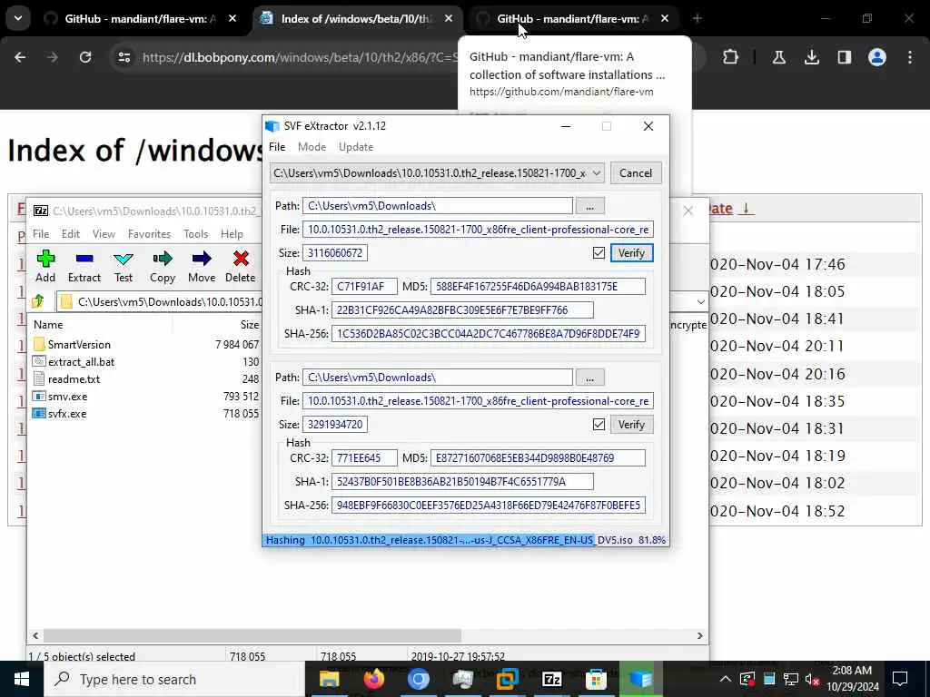Screen dimensions: 930x697
Task: Click the MD5 field starting with 588EF4F1
Action: click(538, 286)
